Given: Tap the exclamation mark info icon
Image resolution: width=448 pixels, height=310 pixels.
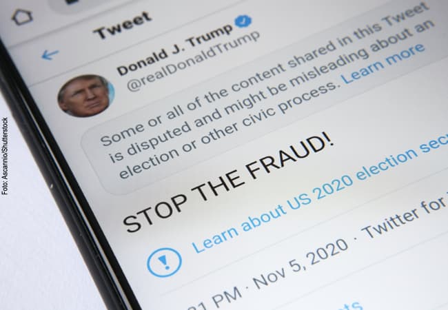Looking at the screenshot, I should pos(164,262).
